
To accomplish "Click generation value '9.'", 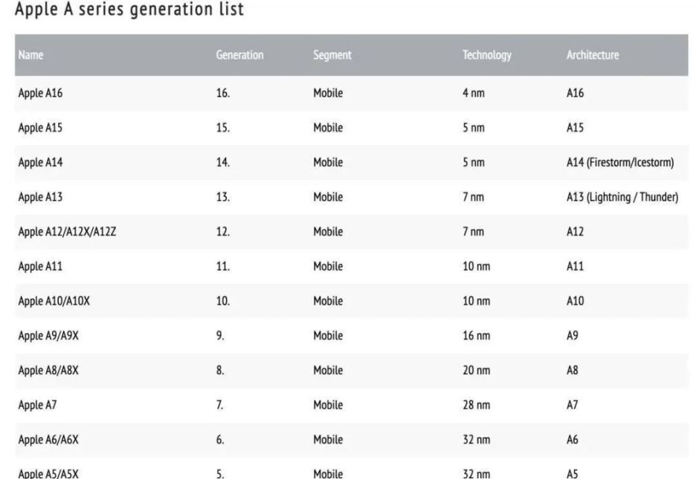I will click(220, 336).
